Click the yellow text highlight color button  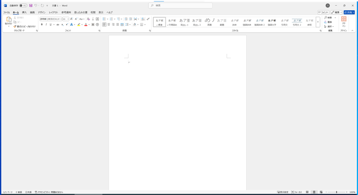coord(79,25)
